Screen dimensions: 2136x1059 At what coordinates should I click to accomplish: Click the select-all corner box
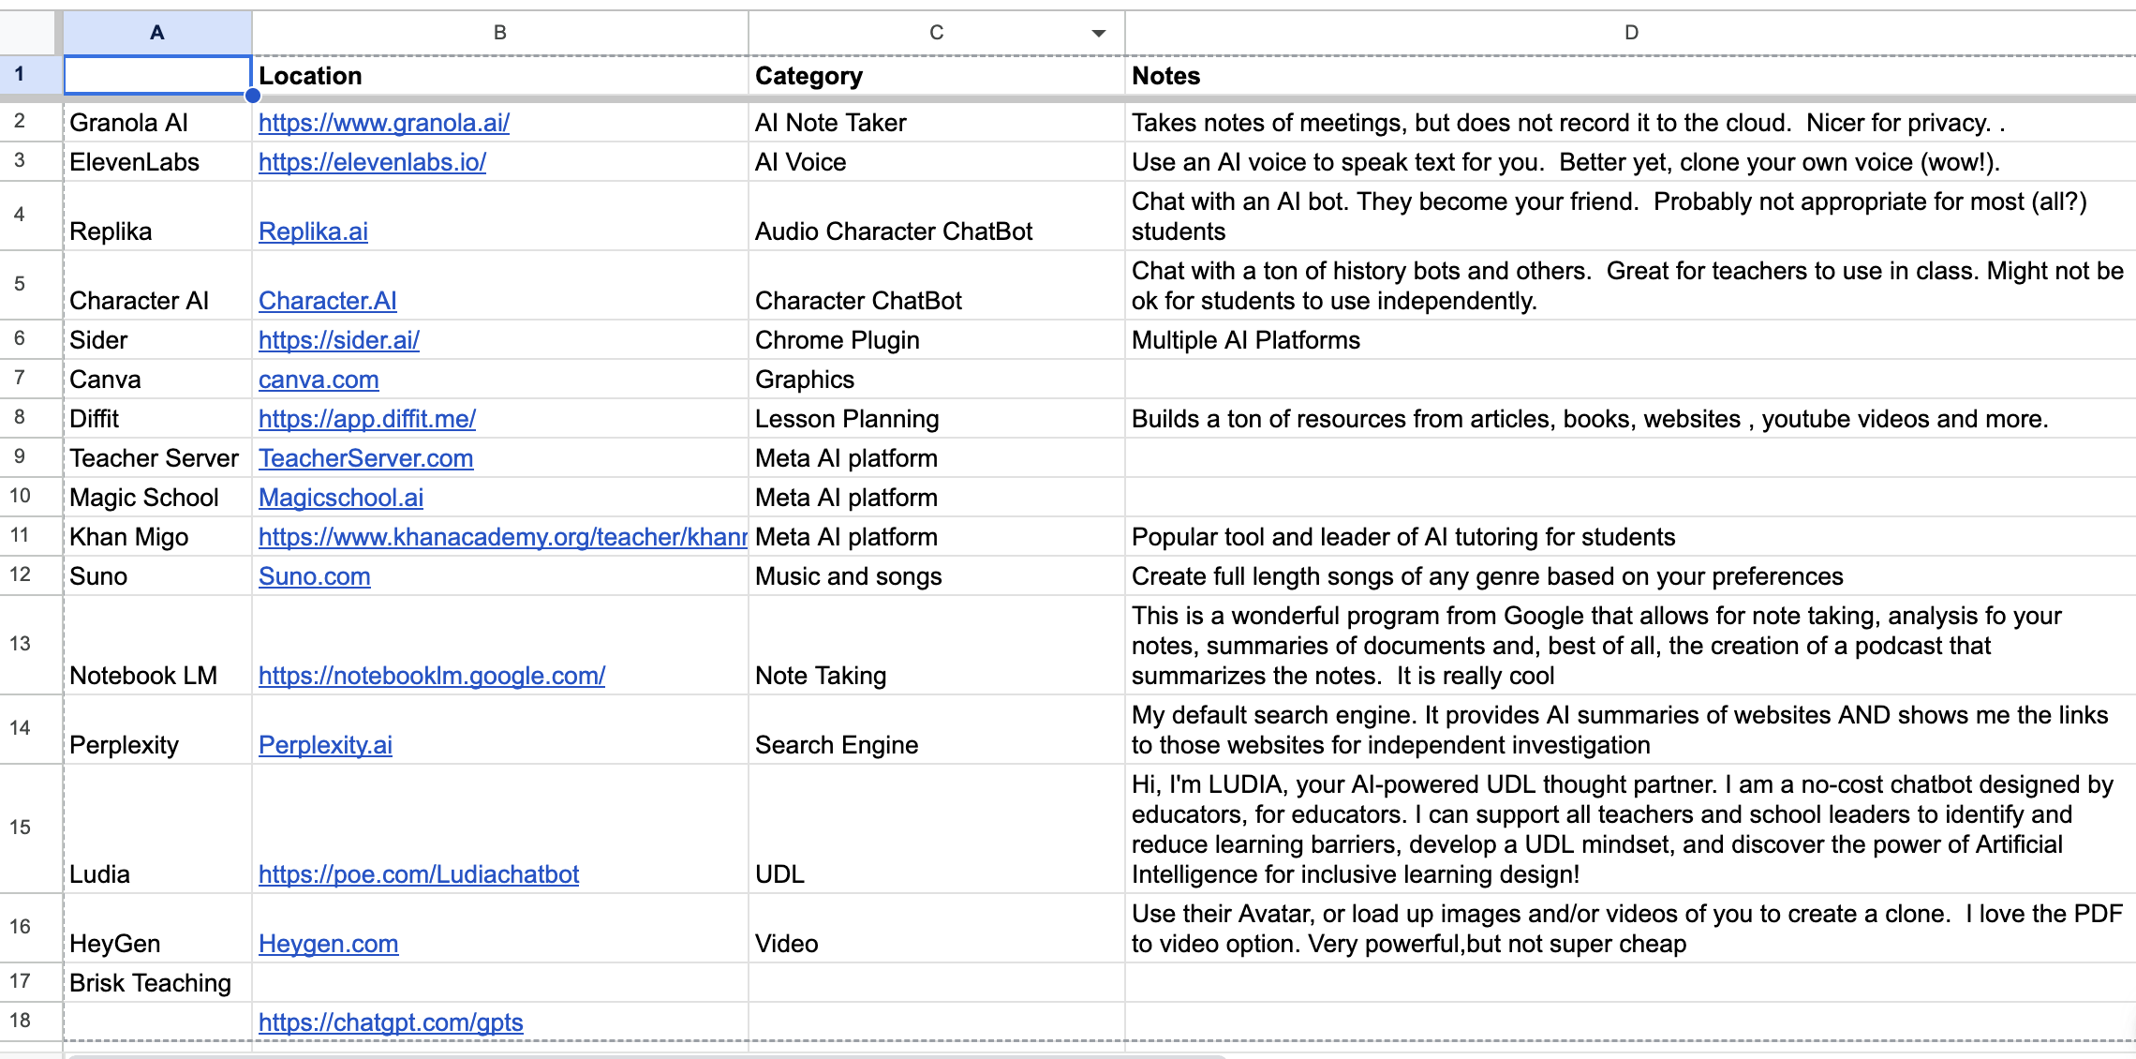(28, 33)
